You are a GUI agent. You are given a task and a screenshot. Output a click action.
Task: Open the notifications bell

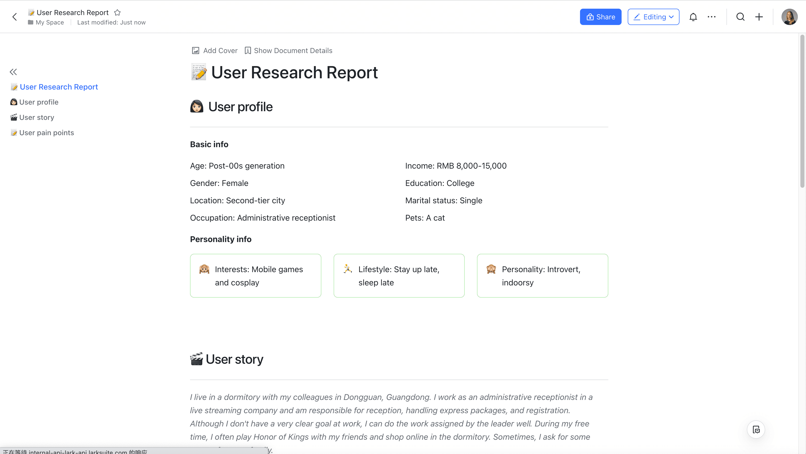click(693, 17)
